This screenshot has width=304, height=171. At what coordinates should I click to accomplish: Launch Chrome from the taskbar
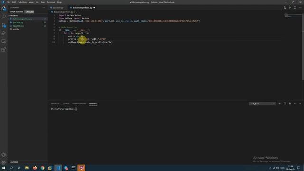(x=42, y=168)
